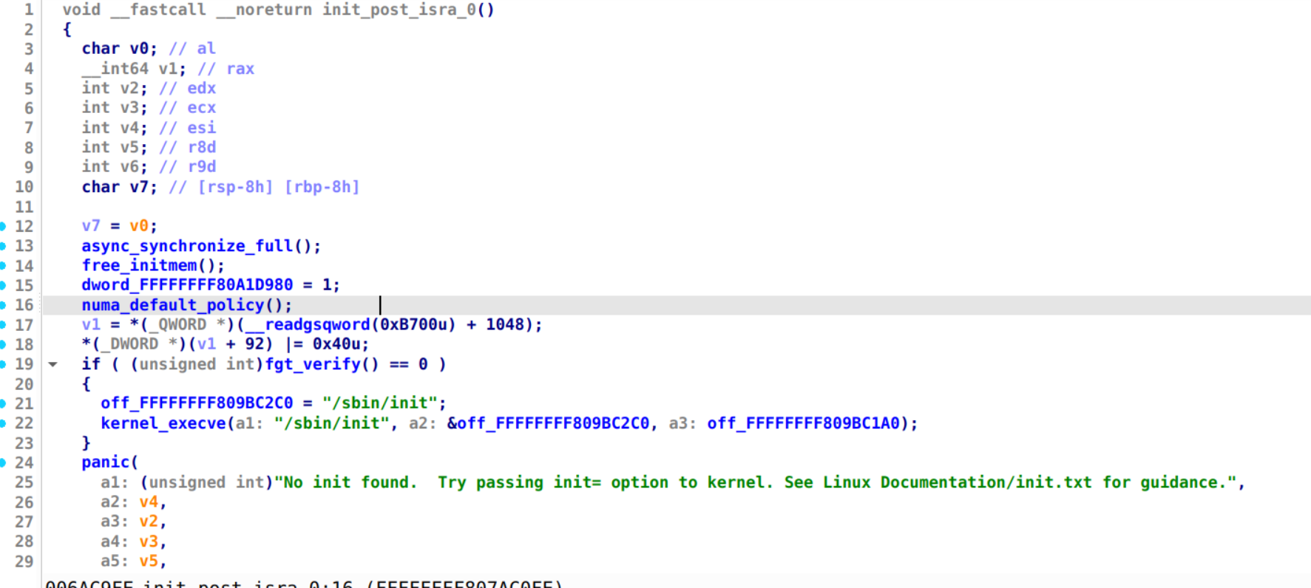Select the __noreturn keyword in signature

[264, 10]
